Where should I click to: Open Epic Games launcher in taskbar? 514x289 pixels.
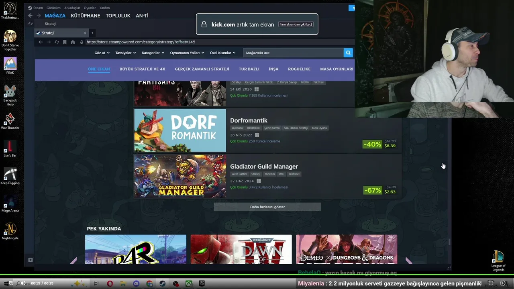tap(202, 283)
